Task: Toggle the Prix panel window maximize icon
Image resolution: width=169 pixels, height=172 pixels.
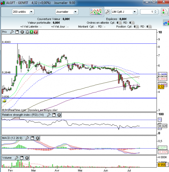Action: pyautogui.click(x=17, y=32)
